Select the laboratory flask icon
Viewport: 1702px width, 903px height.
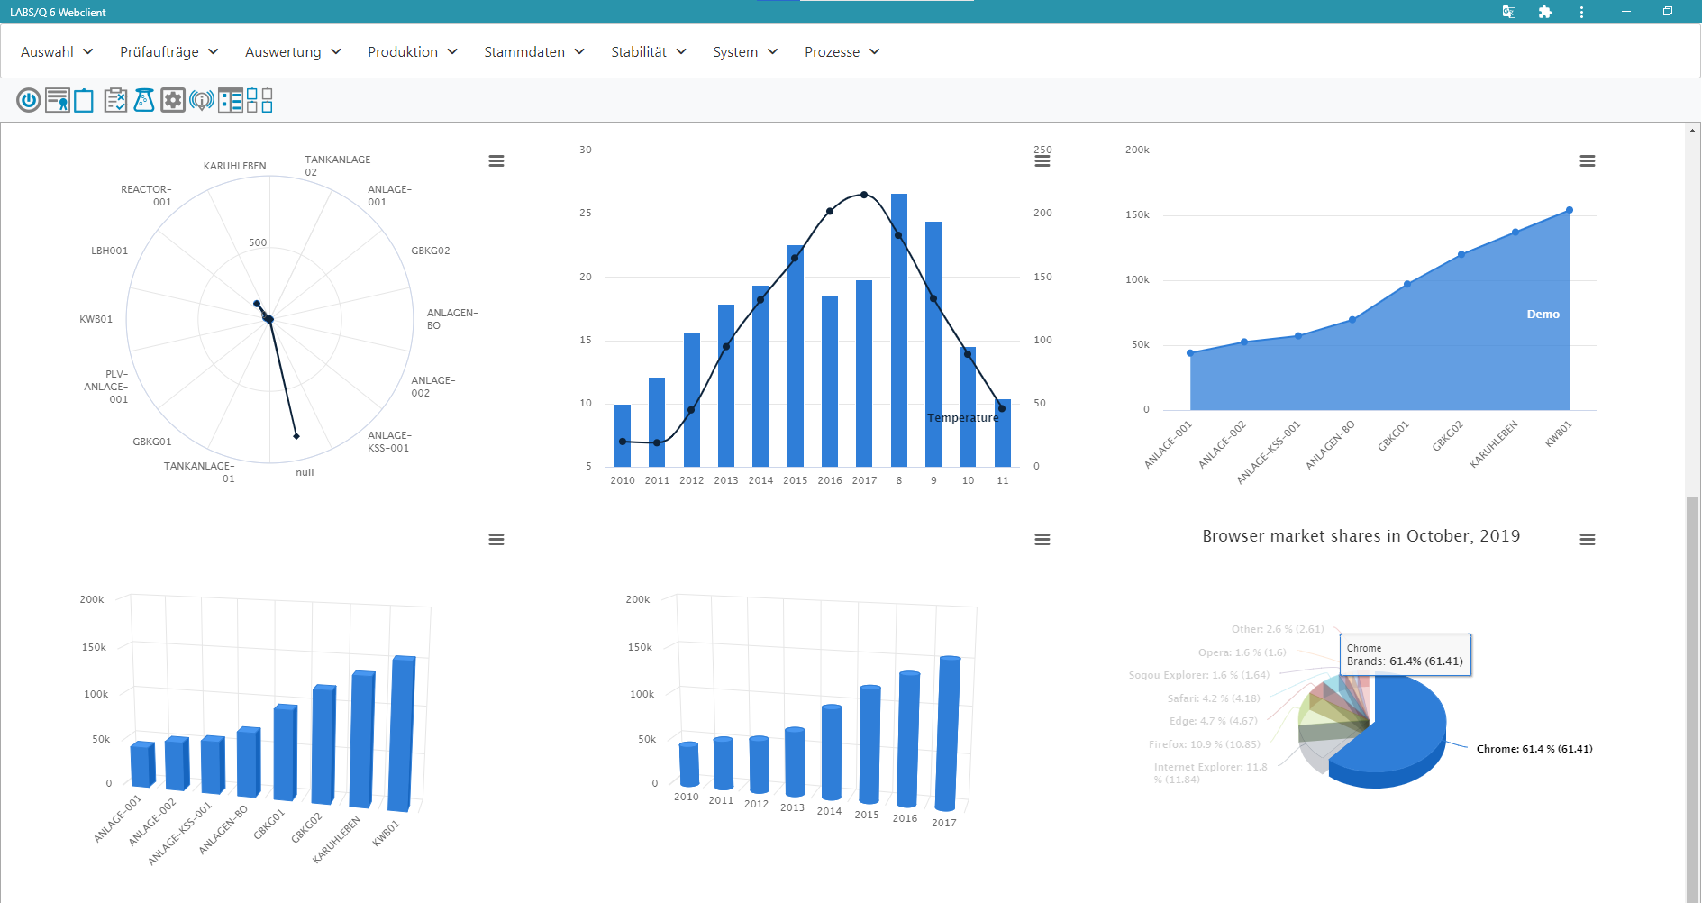(x=144, y=100)
